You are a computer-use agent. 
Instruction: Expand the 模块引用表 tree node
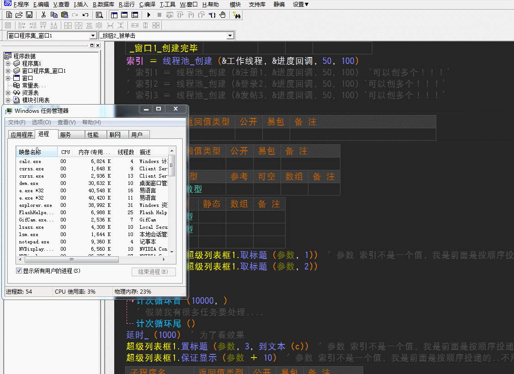8,100
